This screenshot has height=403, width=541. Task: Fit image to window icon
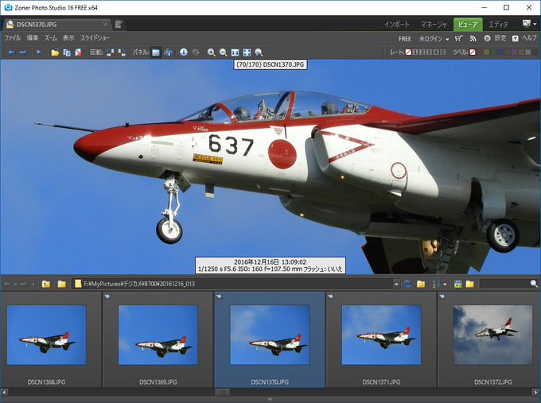click(x=247, y=52)
